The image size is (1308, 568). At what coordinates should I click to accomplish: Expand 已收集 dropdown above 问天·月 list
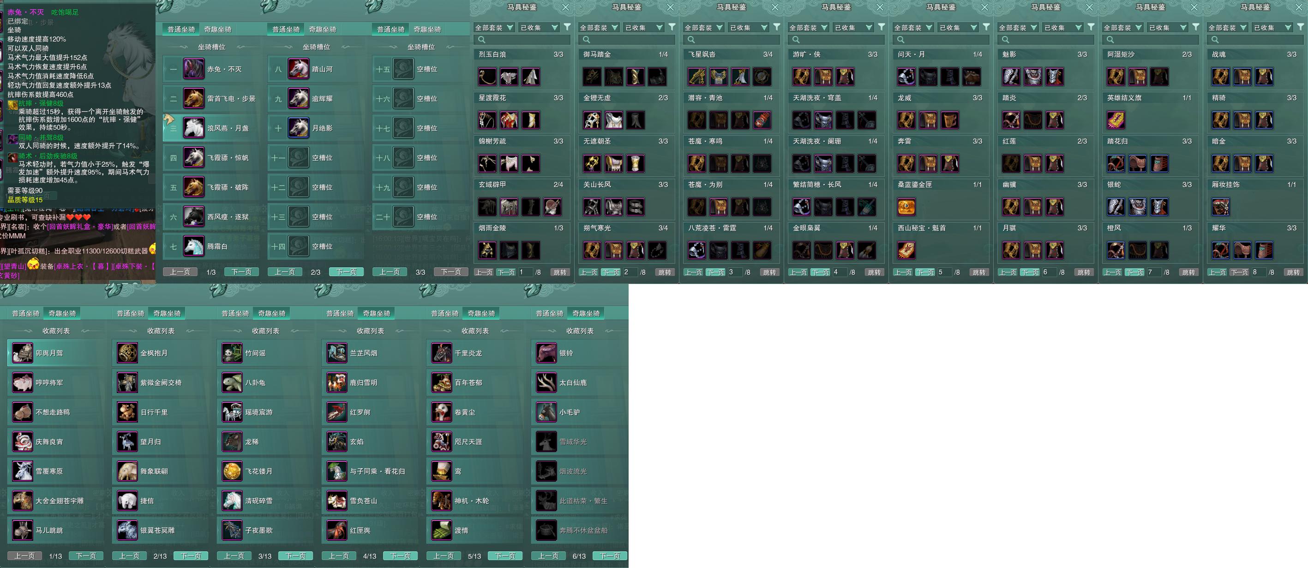tap(958, 27)
